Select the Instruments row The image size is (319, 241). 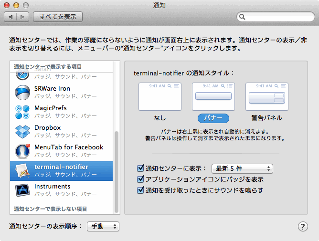pos(61,190)
